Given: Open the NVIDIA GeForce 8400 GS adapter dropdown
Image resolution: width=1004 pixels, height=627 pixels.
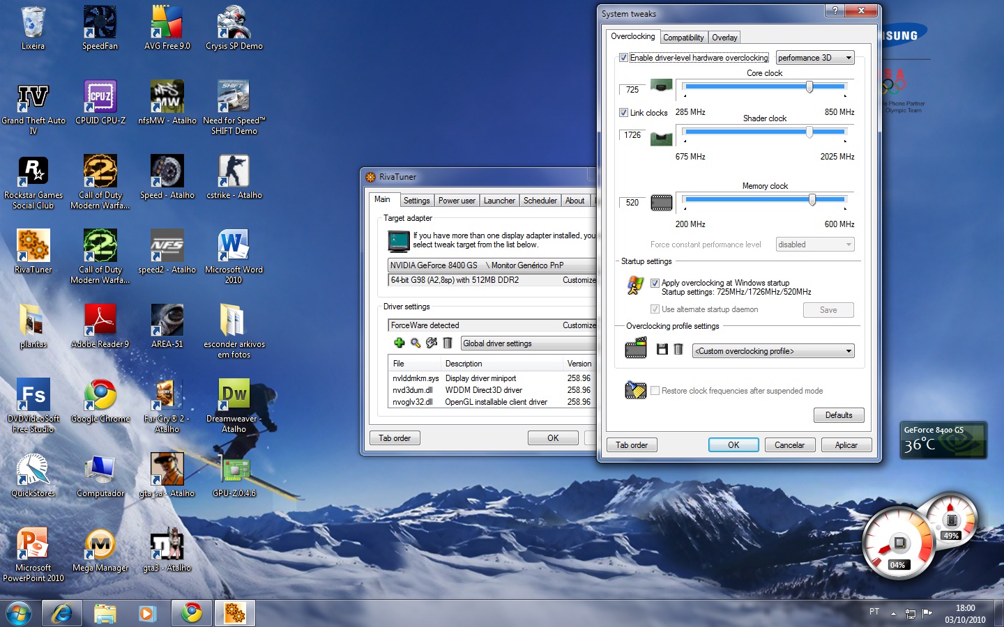Looking at the screenshot, I should pos(492,265).
